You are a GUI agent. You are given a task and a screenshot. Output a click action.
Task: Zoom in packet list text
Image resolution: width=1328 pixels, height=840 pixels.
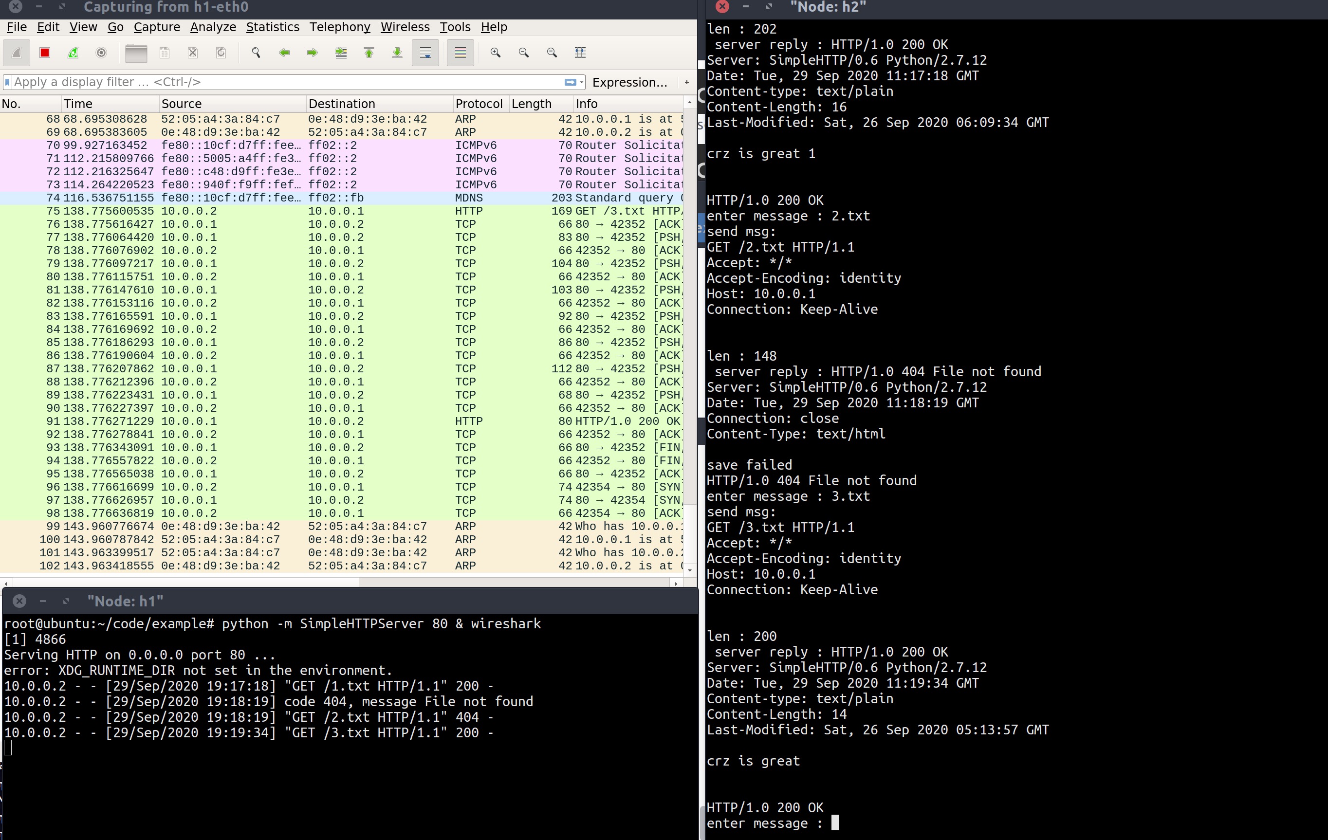[495, 53]
